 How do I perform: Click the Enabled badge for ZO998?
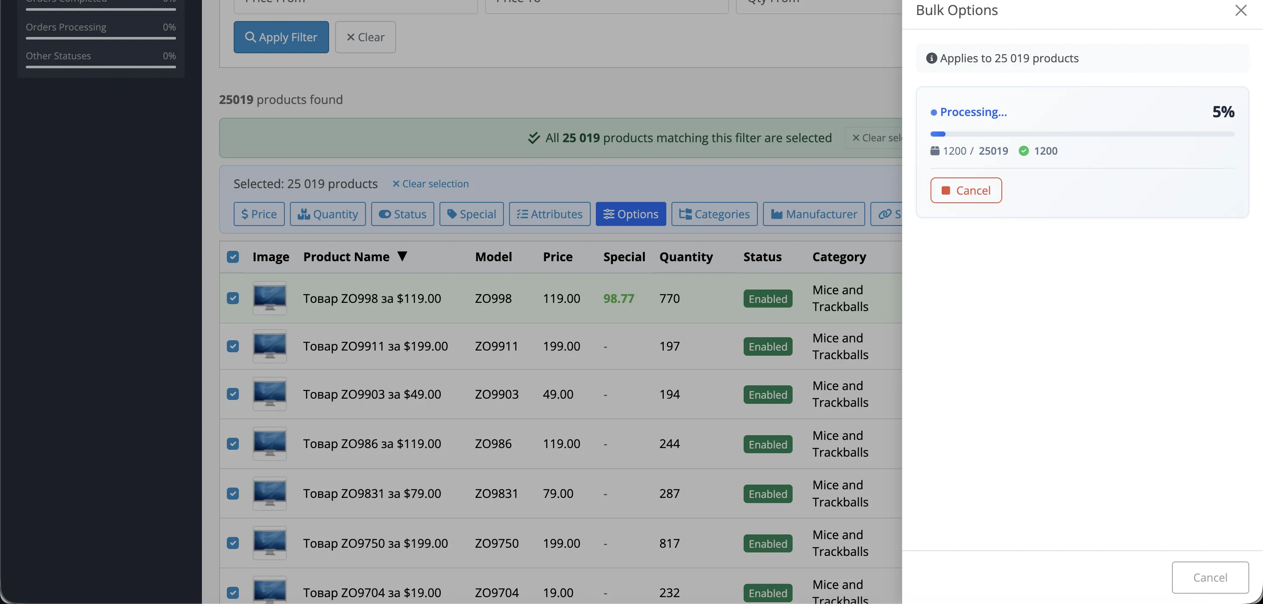click(768, 299)
